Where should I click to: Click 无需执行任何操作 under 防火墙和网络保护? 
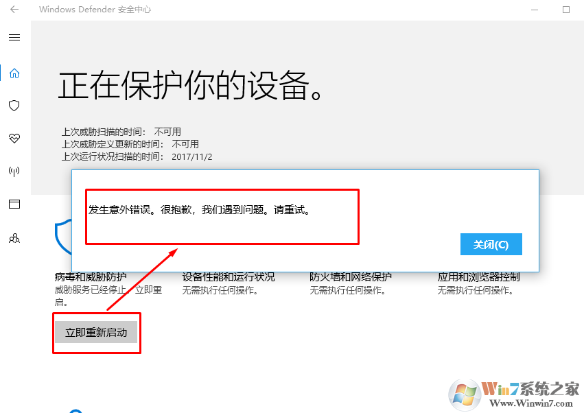tap(347, 290)
